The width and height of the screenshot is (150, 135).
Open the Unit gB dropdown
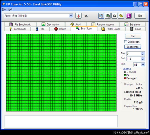143,65
